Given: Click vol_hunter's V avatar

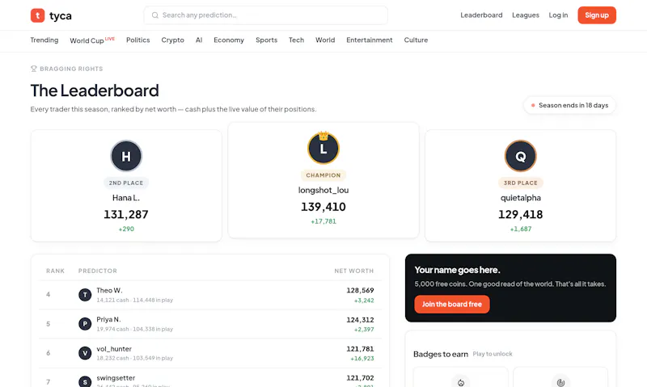Looking at the screenshot, I should [85, 353].
